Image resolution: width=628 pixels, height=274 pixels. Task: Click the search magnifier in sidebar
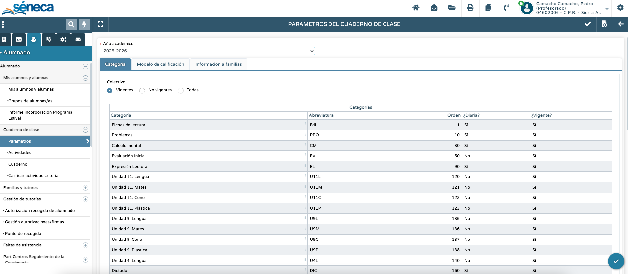(71, 24)
